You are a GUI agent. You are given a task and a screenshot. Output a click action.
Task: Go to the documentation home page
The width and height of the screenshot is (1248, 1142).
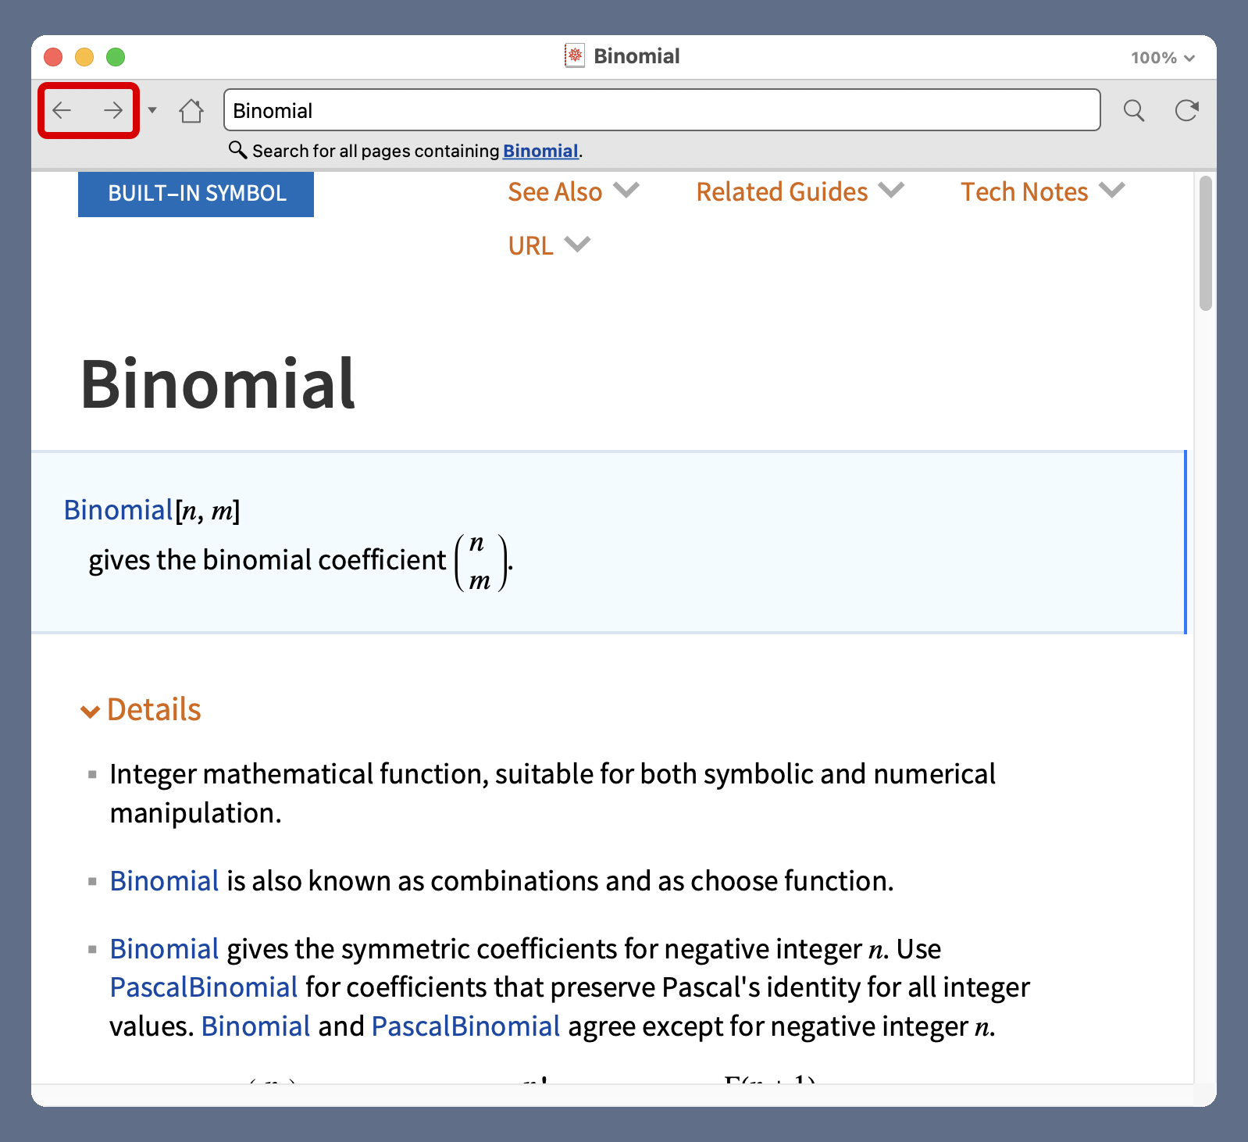(191, 111)
